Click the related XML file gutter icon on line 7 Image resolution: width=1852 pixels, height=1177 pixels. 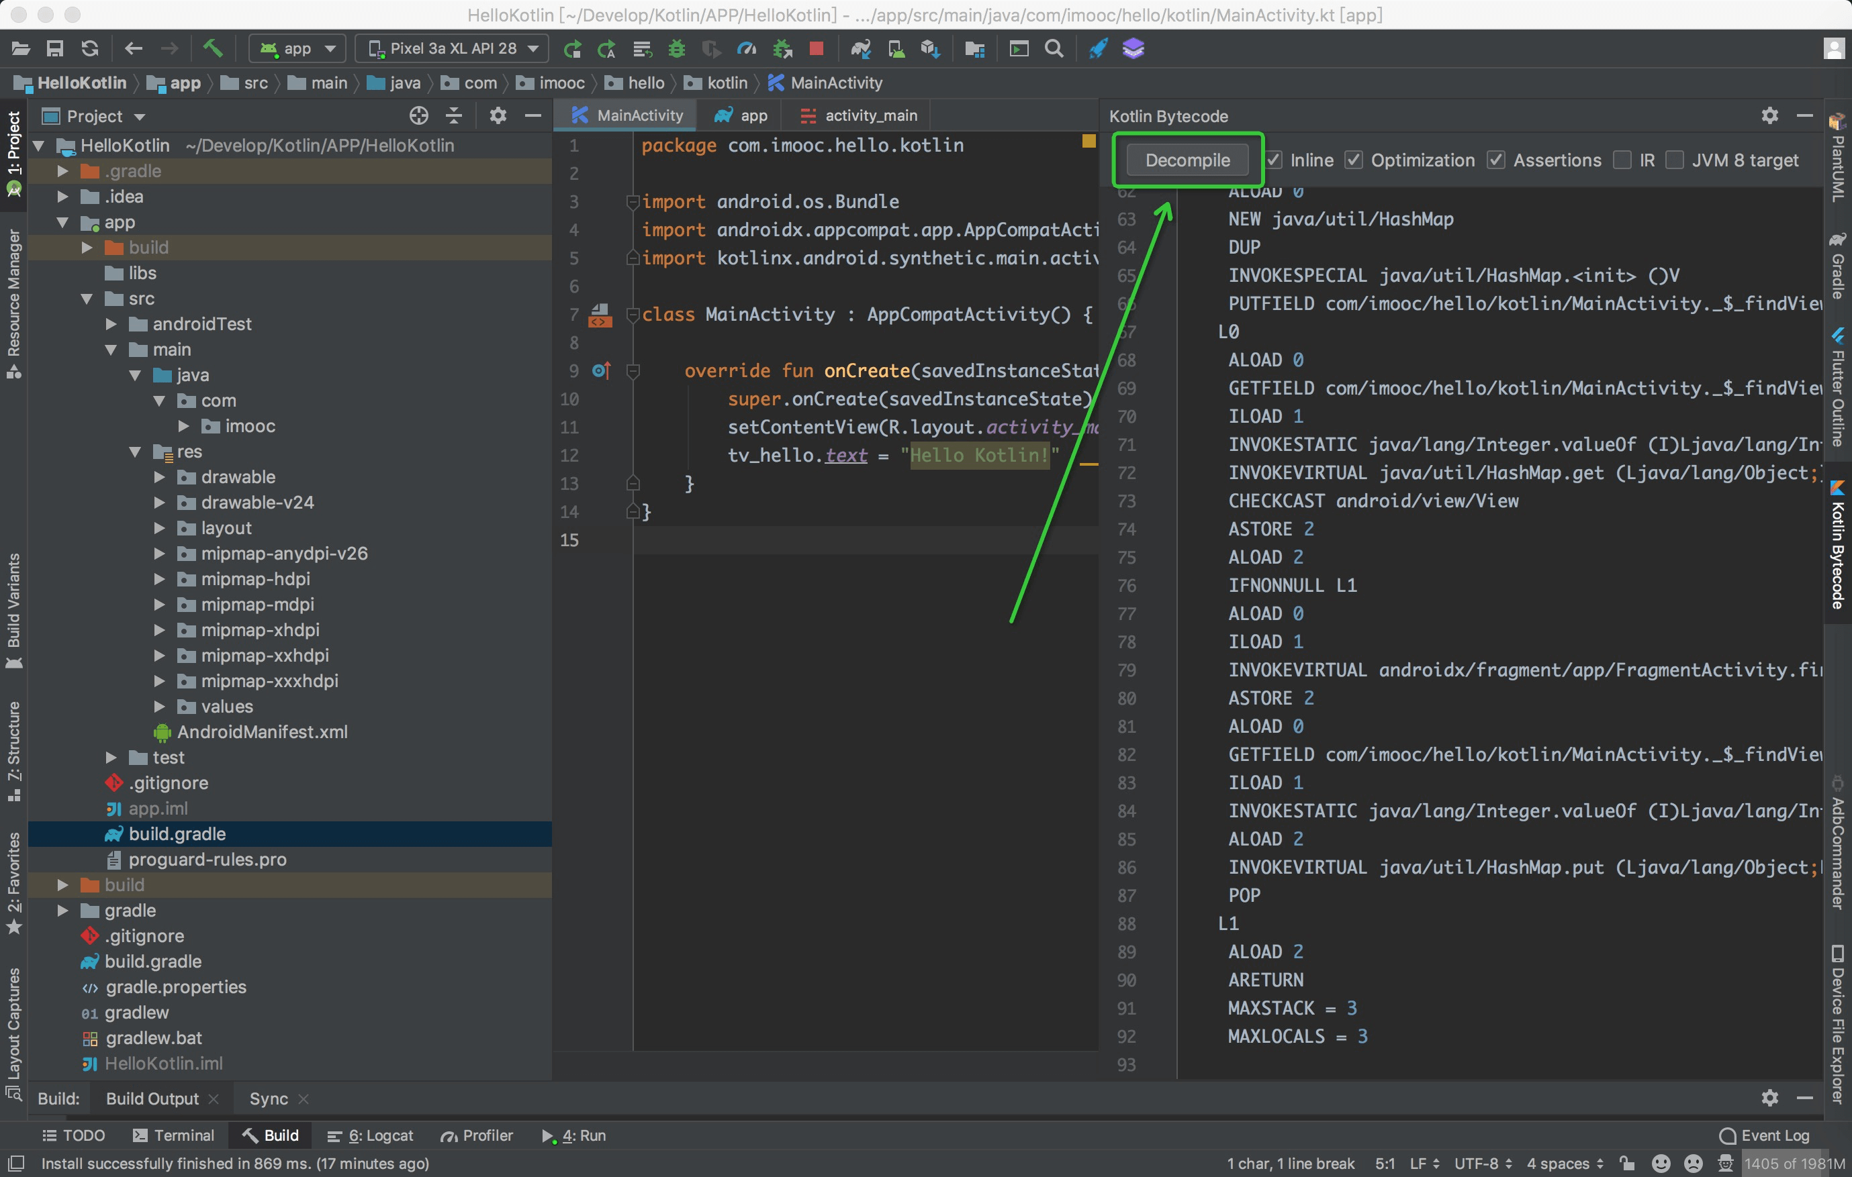coord(600,315)
